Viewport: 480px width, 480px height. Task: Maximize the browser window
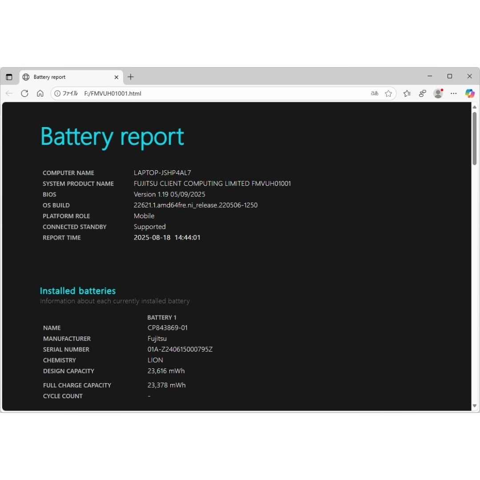(450, 76)
